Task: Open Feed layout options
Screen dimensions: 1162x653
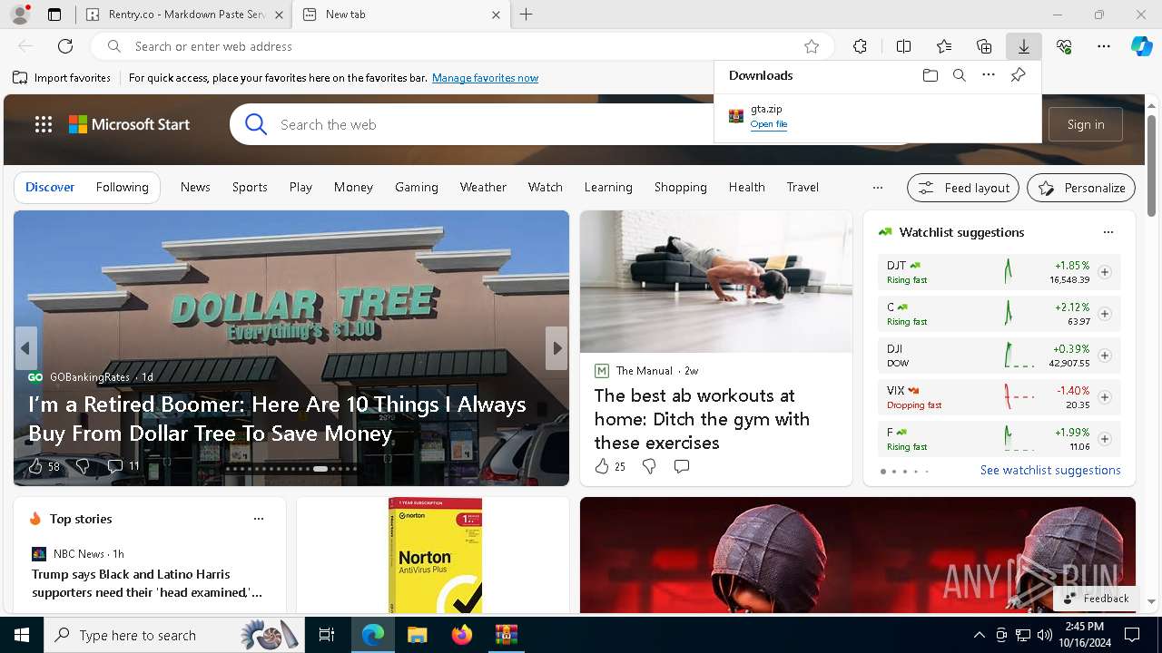Action: (x=963, y=188)
